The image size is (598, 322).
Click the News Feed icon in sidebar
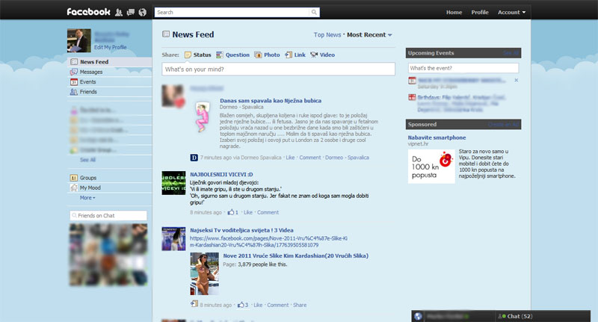(x=74, y=62)
